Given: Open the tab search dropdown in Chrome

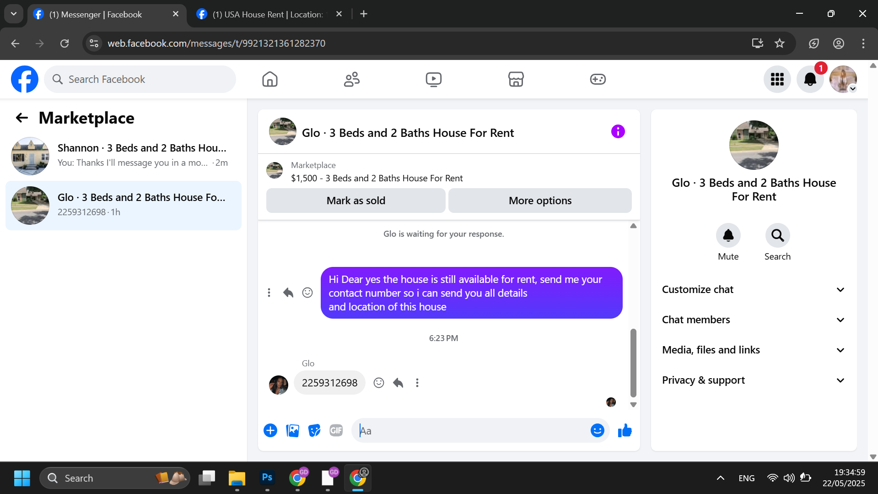Looking at the screenshot, I should [14, 14].
